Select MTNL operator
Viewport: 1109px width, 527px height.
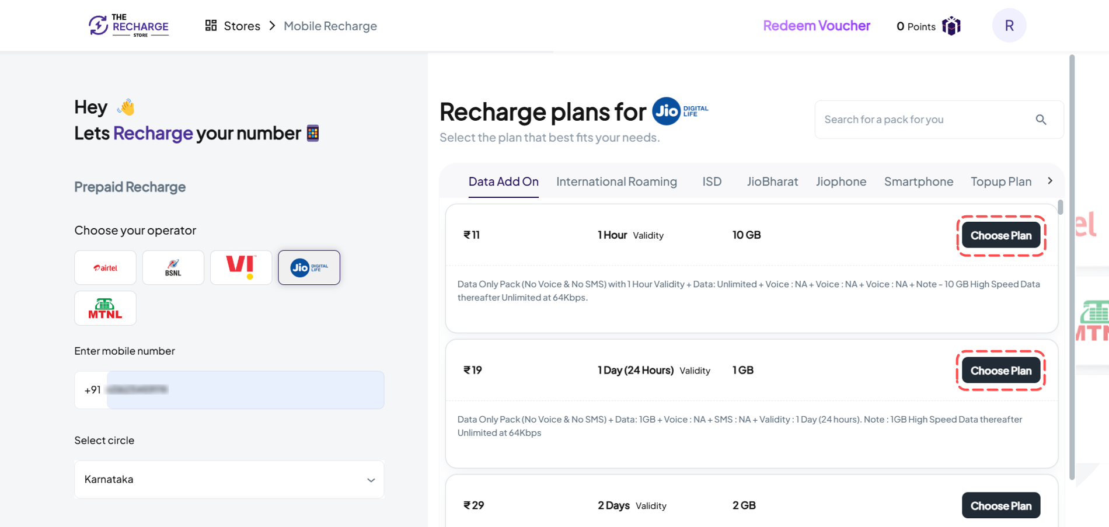[105, 308]
